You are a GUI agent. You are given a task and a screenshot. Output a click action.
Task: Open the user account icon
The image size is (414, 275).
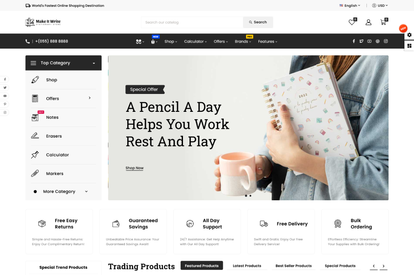coord(368,22)
